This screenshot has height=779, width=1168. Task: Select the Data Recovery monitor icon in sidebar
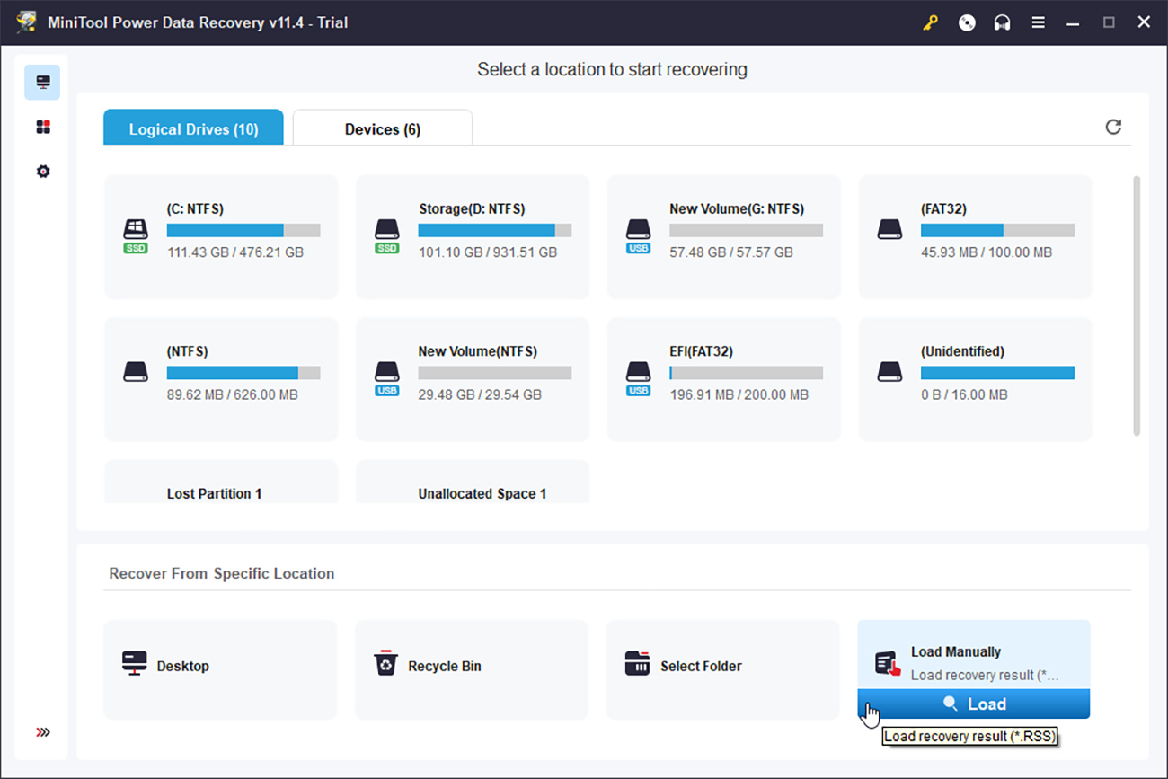pyautogui.click(x=42, y=82)
